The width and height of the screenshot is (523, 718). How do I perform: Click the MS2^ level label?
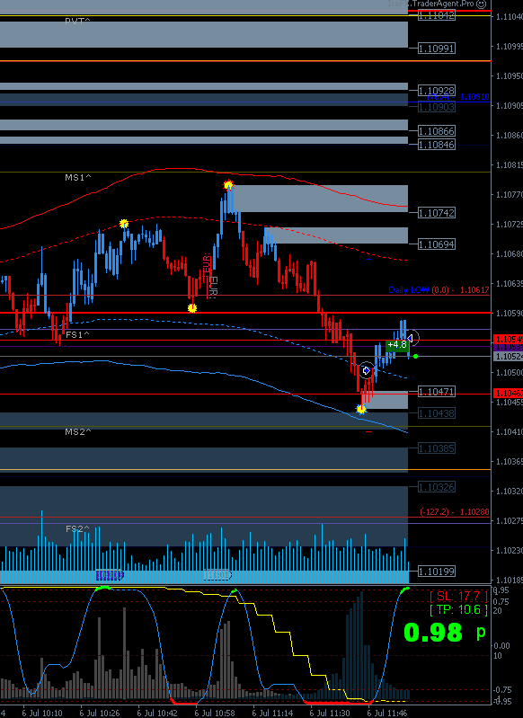[x=78, y=431]
